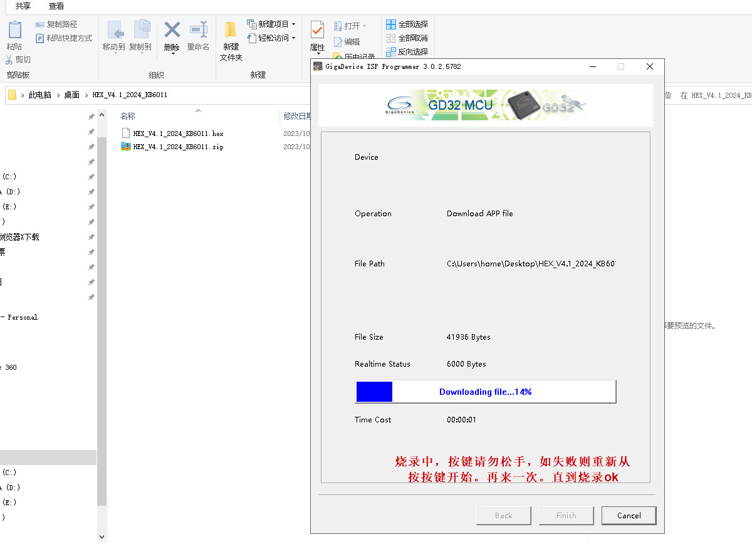The height and width of the screenshot is (544, 752).
Task: Sort files by the 名称 column header
Action: point(128,117)
